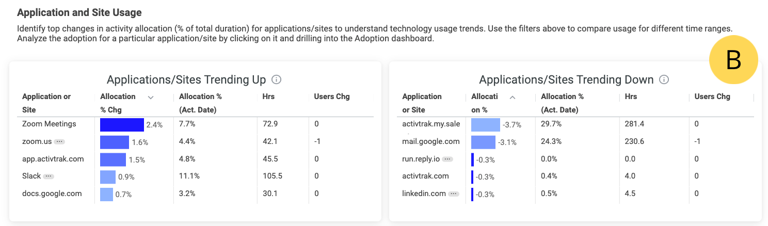The height and width of the screenshot is (226, 768).
Task: Click Application or Site header in Trending Up
Action: point(46,103)
